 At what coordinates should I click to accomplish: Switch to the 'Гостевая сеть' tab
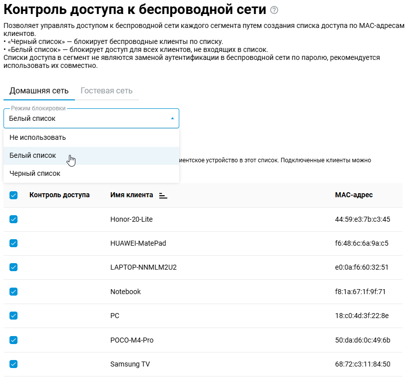point(106,90)
